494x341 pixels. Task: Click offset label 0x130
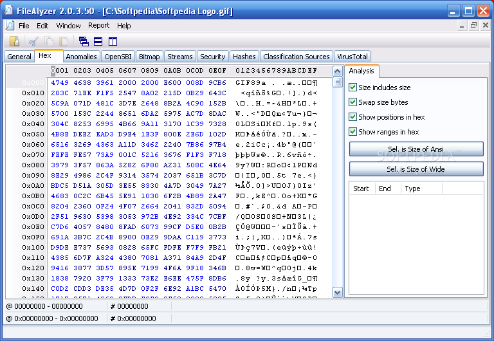tap(33, 279)
